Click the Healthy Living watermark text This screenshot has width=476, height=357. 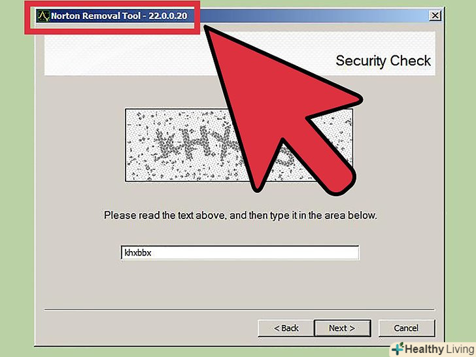pyautogui.click(x=439, y=349)
